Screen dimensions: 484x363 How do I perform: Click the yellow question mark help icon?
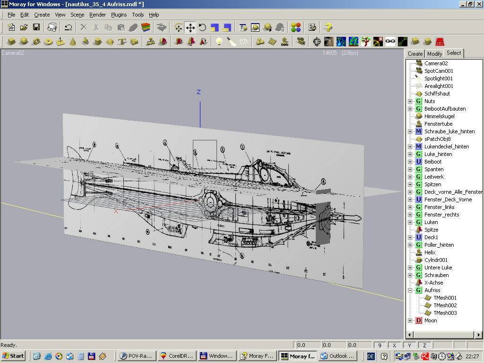pyautogui.click(x=328, y=27)
